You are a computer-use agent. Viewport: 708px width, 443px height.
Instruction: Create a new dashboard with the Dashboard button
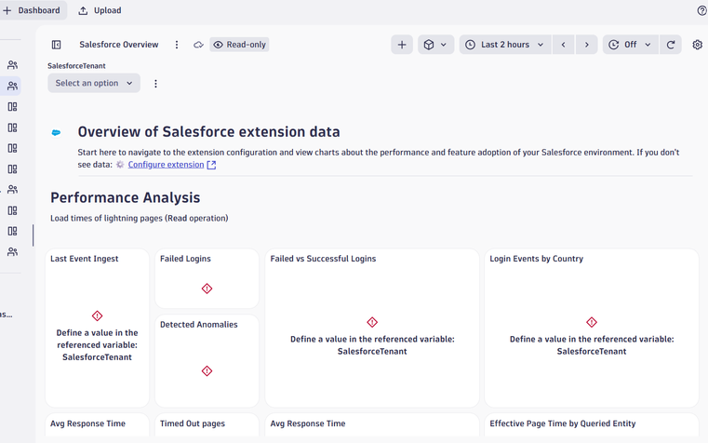coord(32,10)
